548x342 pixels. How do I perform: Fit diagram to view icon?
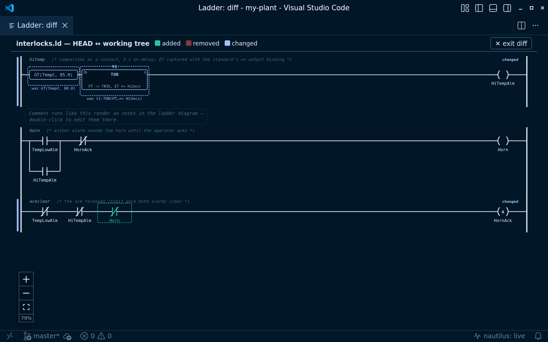pos(26,307)
